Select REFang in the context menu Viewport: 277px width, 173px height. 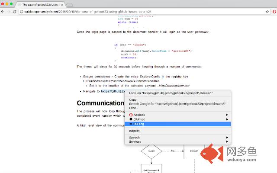[178, 124]
